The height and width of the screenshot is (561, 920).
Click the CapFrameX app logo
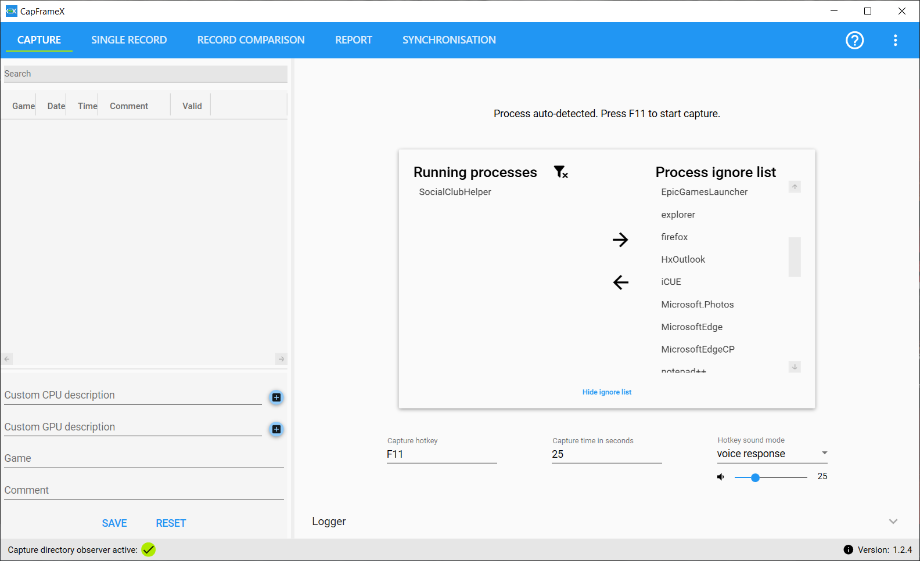click(x=11, y=11)
